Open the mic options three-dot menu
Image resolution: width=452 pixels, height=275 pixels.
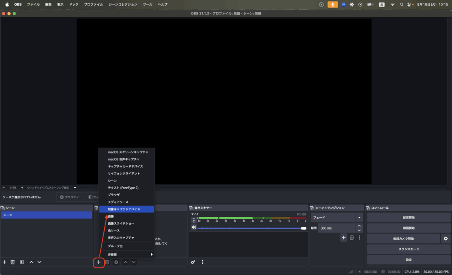[x=193, y=220]
